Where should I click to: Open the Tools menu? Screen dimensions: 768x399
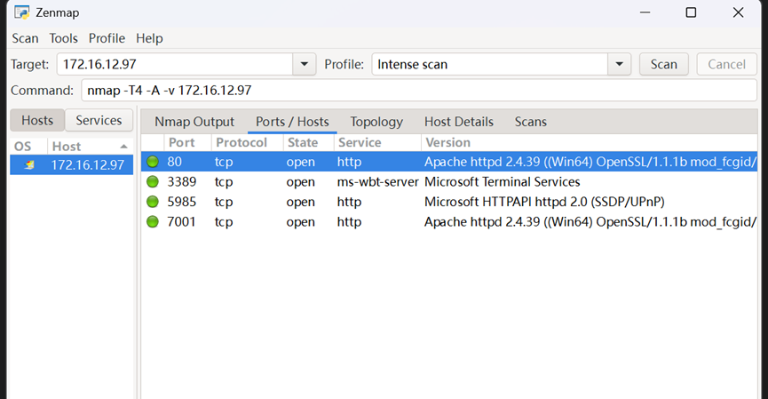(63, 38)
